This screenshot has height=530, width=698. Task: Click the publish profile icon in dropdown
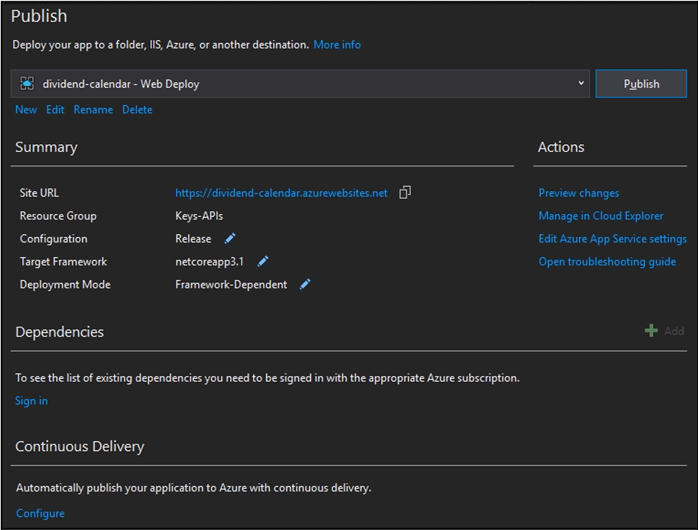pyautogui.click(x=28, y=84)
